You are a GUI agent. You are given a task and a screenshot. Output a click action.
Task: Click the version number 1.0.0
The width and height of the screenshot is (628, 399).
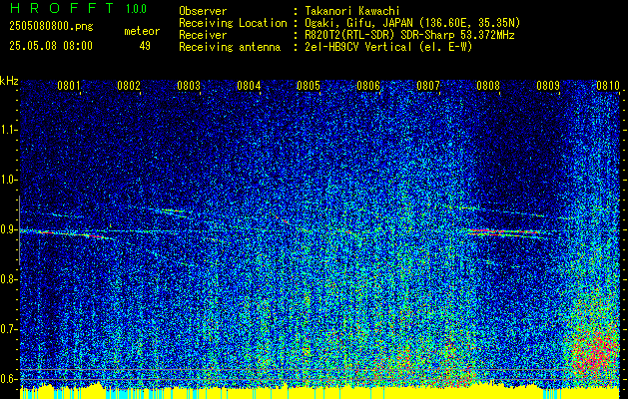(x=136, y=8)
